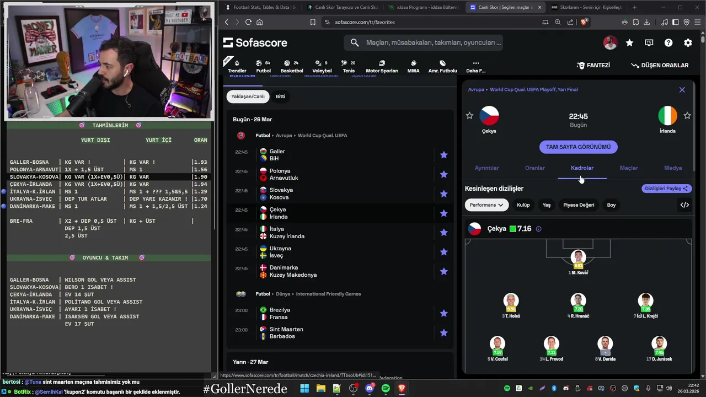Select the Kulüp filter chip
706x397 pixels.
(x=523, y=205)
